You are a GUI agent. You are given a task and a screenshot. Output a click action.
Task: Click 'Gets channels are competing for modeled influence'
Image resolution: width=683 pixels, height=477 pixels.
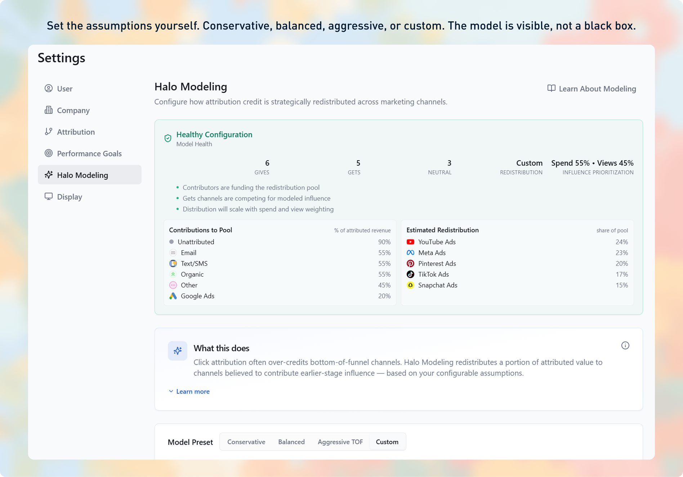click(x=256, y=198)
